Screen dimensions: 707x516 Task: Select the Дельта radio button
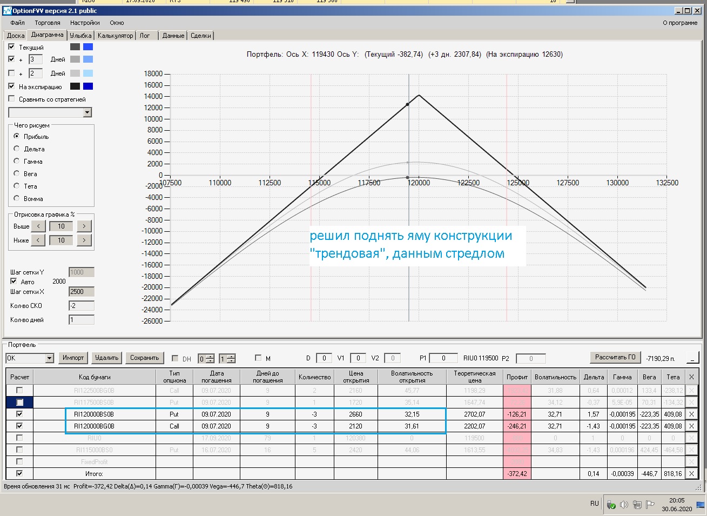point(17,149)
